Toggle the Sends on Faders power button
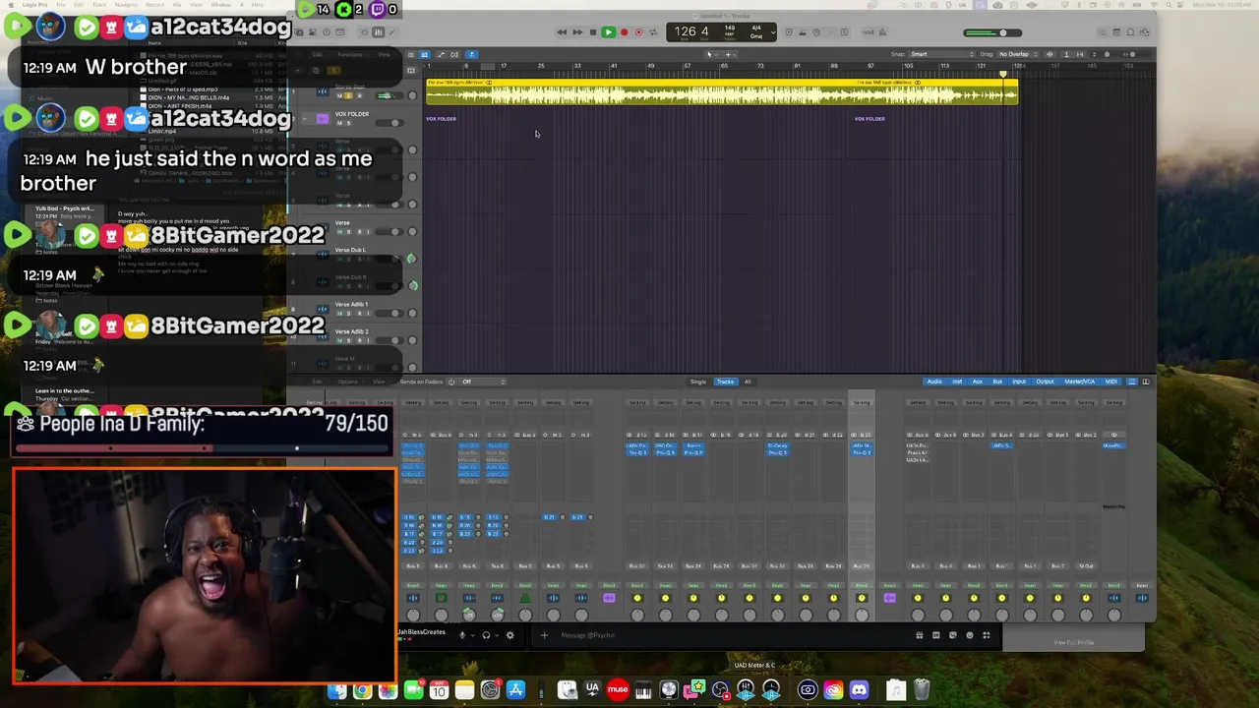 (451, 382)
